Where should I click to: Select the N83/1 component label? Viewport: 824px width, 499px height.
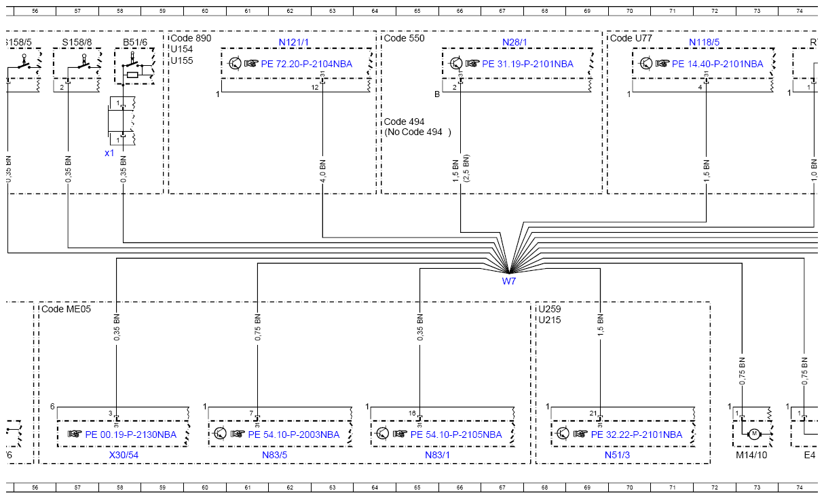[438, 455]
